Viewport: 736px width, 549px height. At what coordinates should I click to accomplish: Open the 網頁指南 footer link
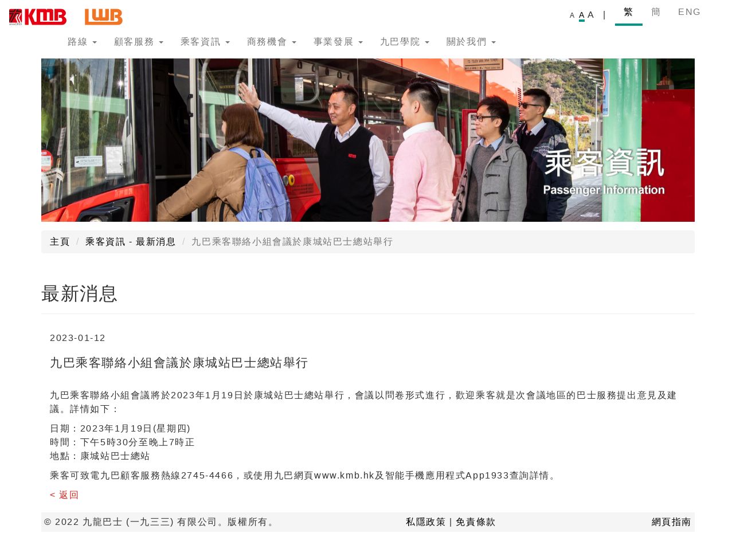coord(671,522)
